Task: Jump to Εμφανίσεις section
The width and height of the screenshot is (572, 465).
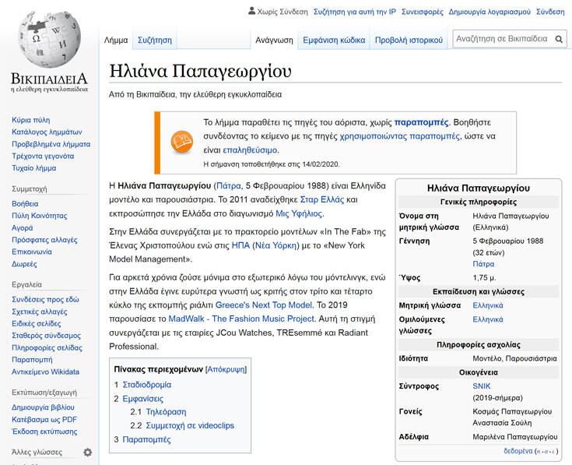Action: (x=142, y=399)
